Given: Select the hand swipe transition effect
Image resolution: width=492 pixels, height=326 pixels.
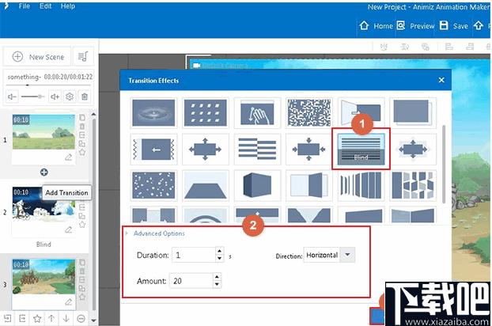Looking at the screenshot, I should (257, 112).
